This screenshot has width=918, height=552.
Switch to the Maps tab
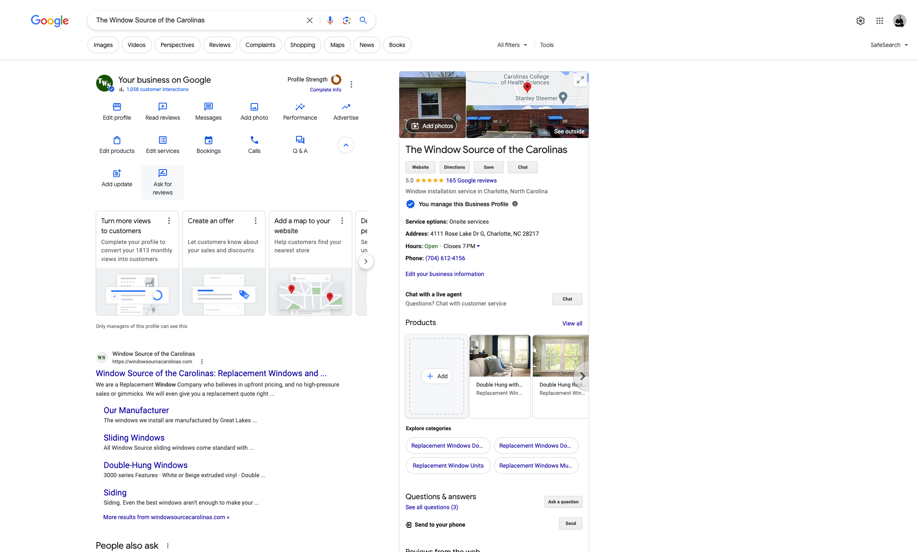[337, 45]
